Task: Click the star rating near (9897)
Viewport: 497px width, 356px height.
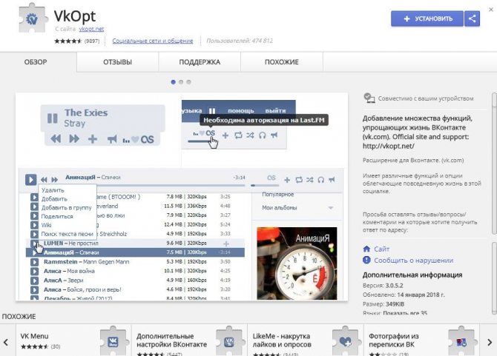Action: point(68,41)
